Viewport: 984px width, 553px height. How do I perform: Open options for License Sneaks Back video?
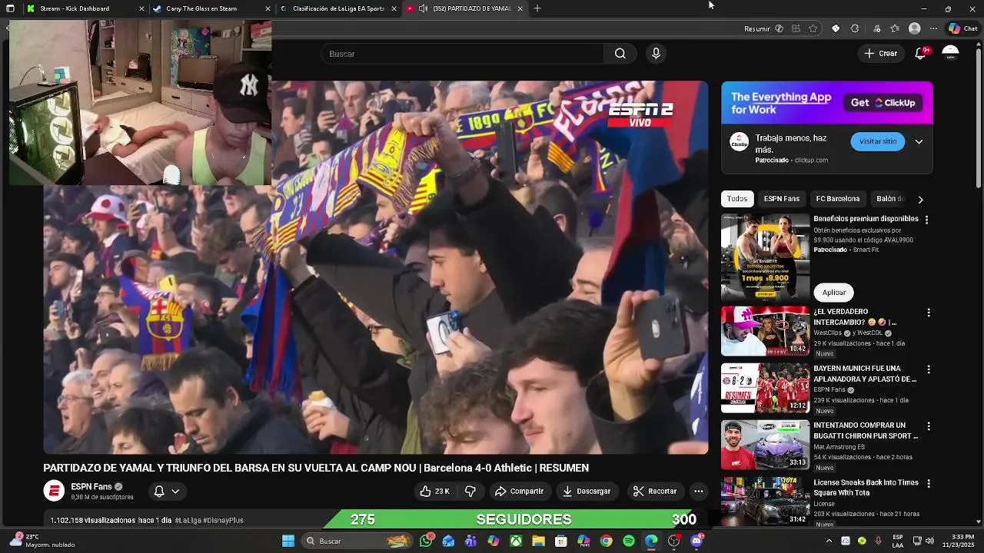point(929,484)
